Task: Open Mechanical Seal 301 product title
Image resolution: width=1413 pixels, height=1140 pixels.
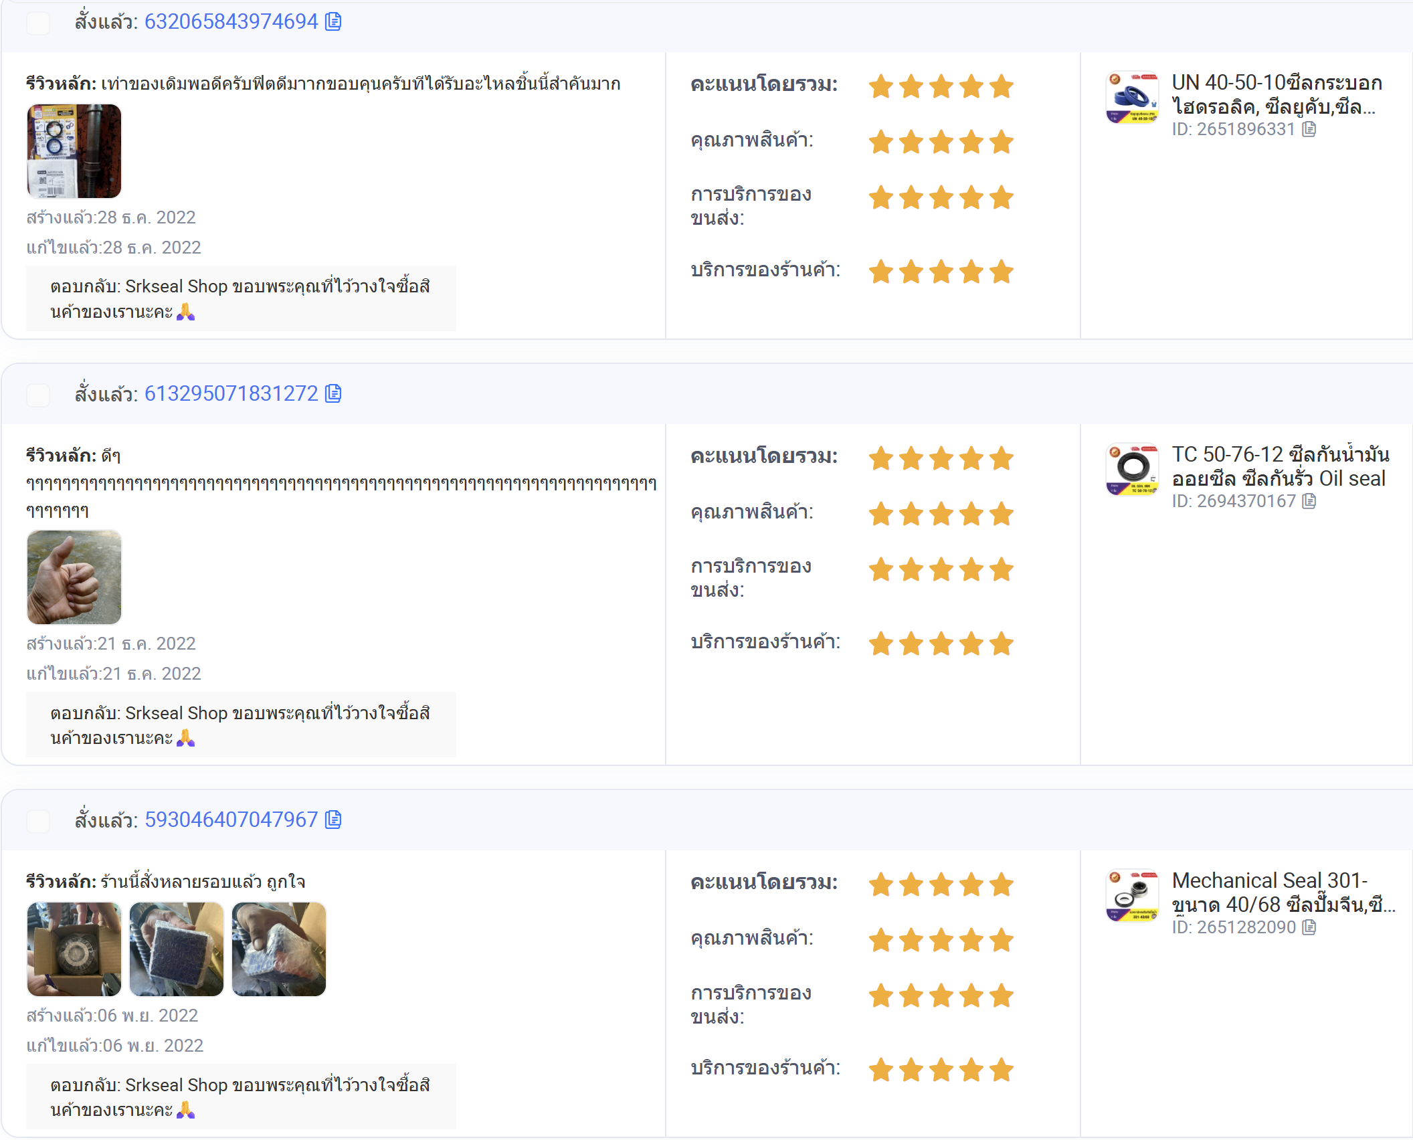Action: (1283, 892)
